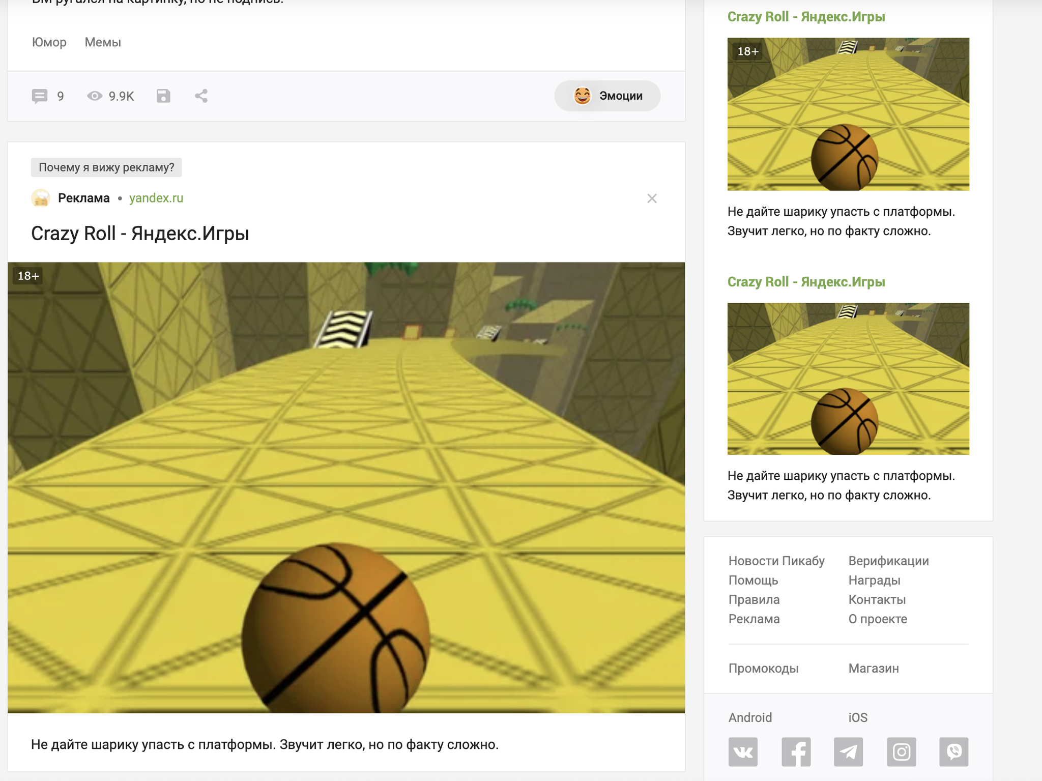Open first sidebar Crazy Roll title link
1042x781 pixels.
pos(806,17)
